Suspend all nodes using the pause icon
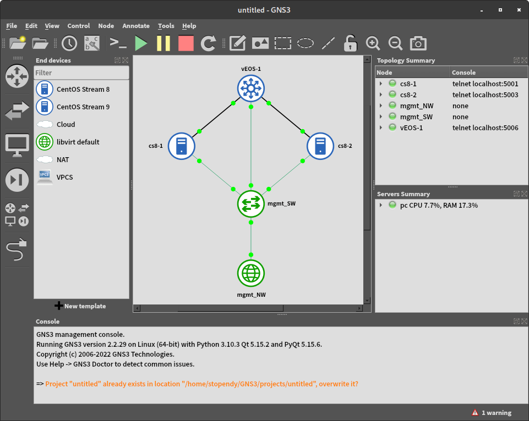Screen dimensions: 529x421 pyautogui.click(x=163, y=43)
